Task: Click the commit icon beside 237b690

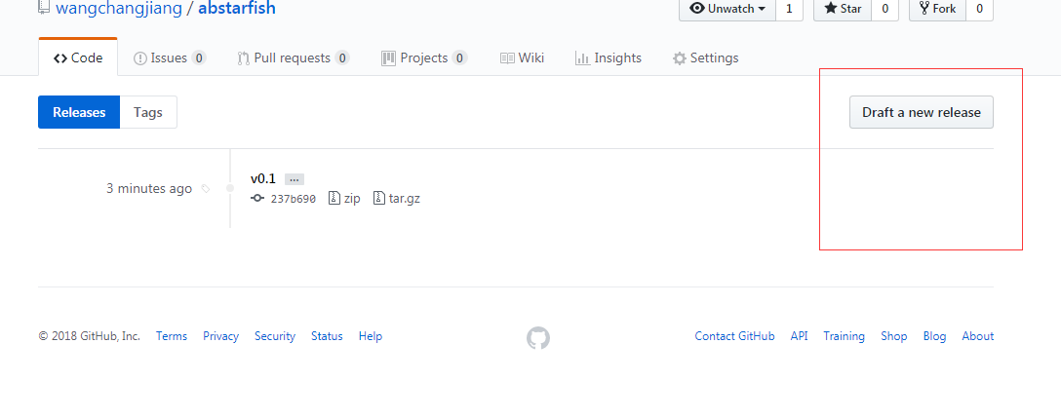Action: (257, 198)
